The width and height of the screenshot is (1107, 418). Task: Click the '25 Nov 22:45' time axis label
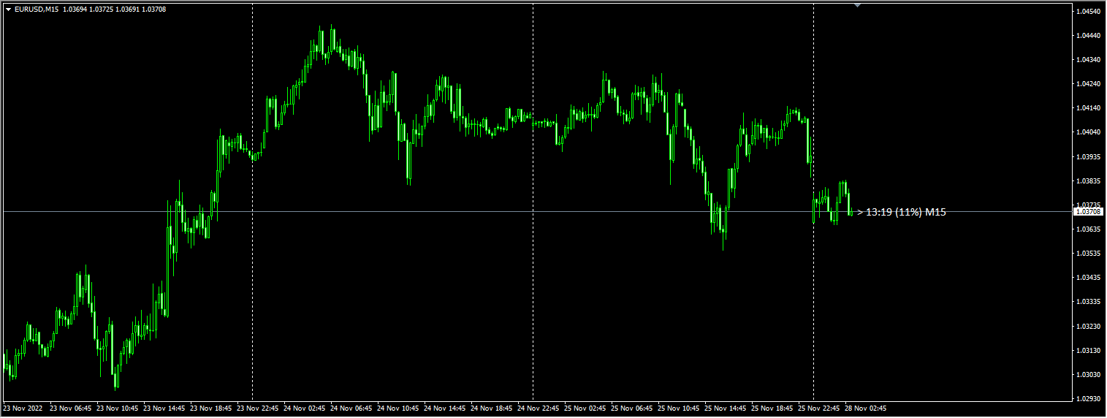tap(818, 408)
